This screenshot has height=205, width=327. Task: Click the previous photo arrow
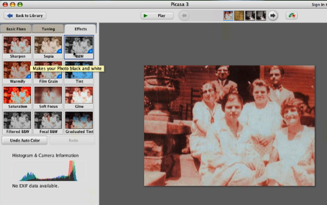pos(184,16)
